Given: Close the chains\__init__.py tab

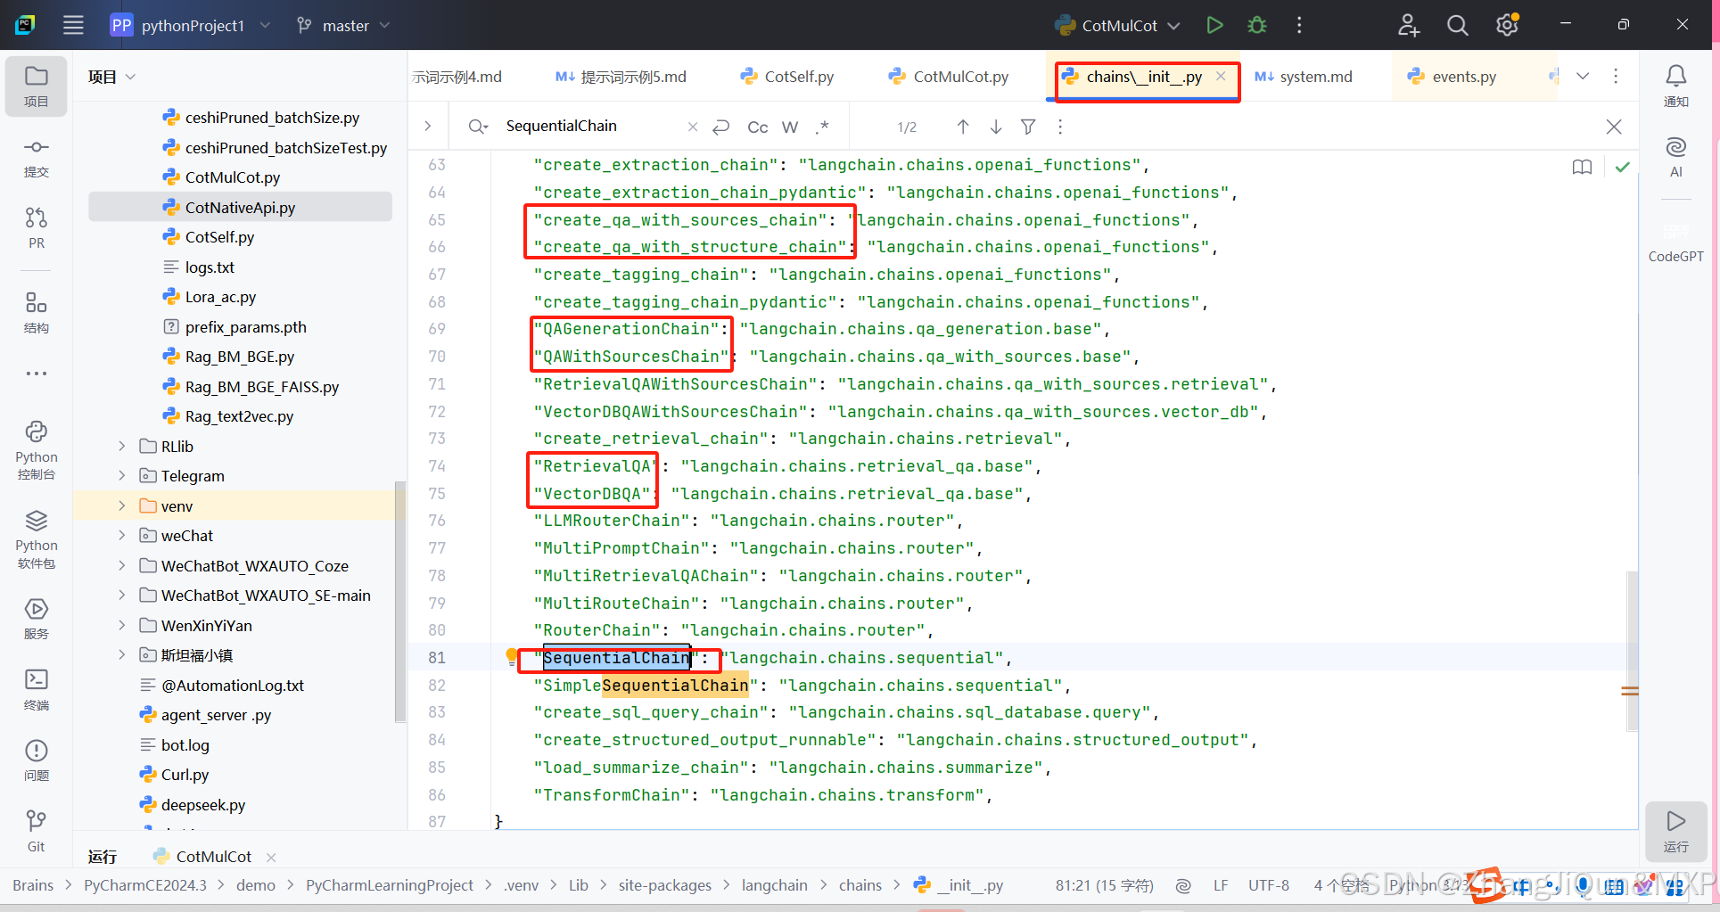Looking at the screenshot, I should pos(1221,76).
